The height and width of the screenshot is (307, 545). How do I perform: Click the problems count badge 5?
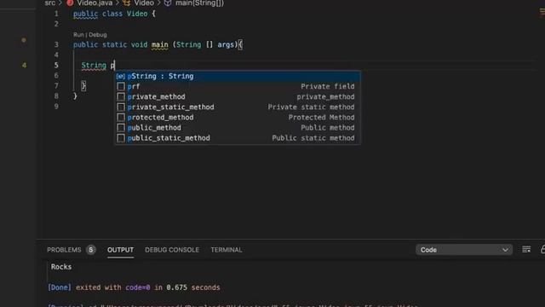[x=91, y=250]
